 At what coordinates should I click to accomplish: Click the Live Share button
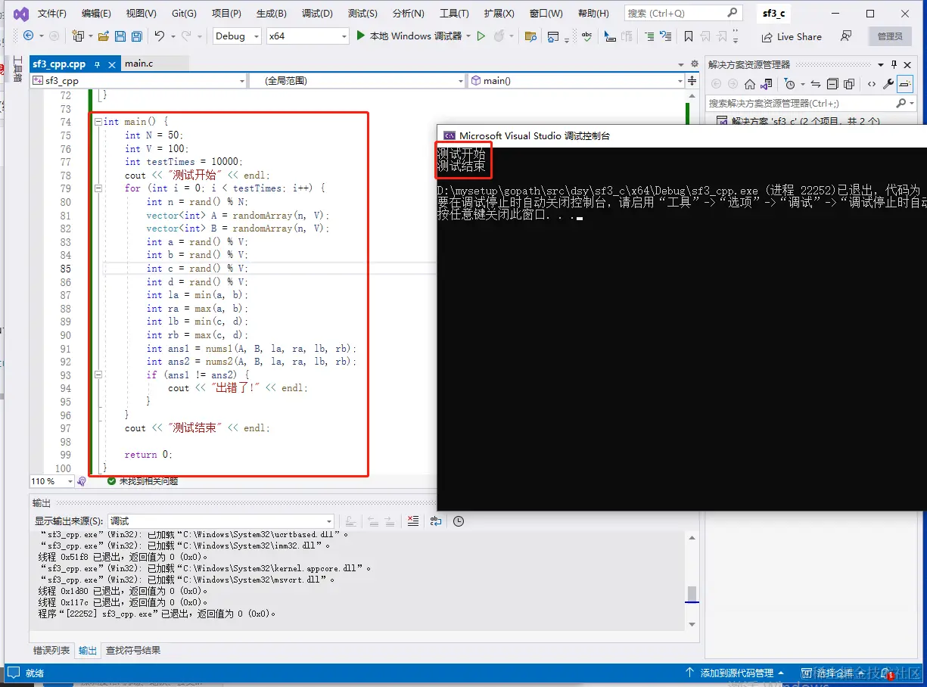point(790,36)
